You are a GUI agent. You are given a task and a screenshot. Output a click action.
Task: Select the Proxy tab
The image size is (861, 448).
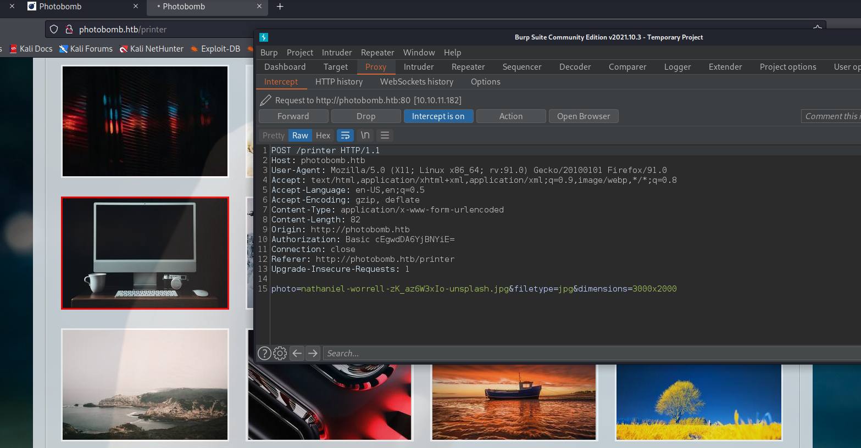point(376,67)
